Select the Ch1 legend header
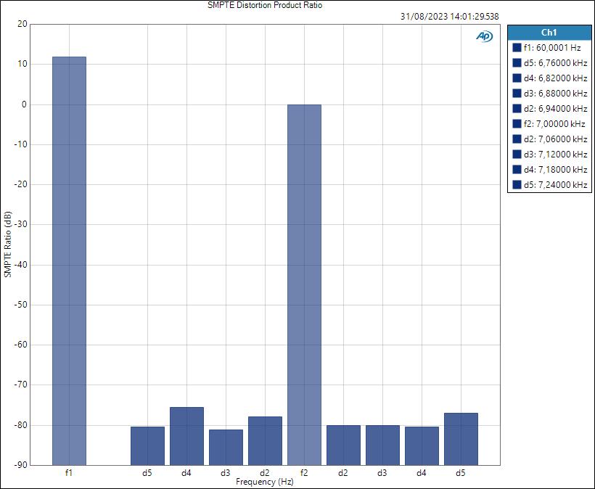The image size is (595, 489). click(549, 33)
